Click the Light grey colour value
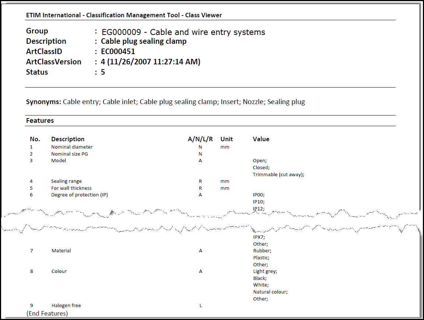This screenshot has height=320, width=424. 265,271
